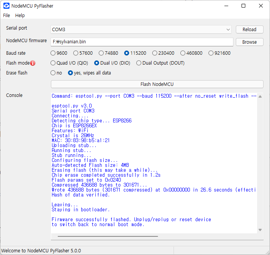Viewport: 270px width, 255px height.
Task: Click 'Staying in bootloader.' console line
Action: pyautogui.click(x=81, y=210)
